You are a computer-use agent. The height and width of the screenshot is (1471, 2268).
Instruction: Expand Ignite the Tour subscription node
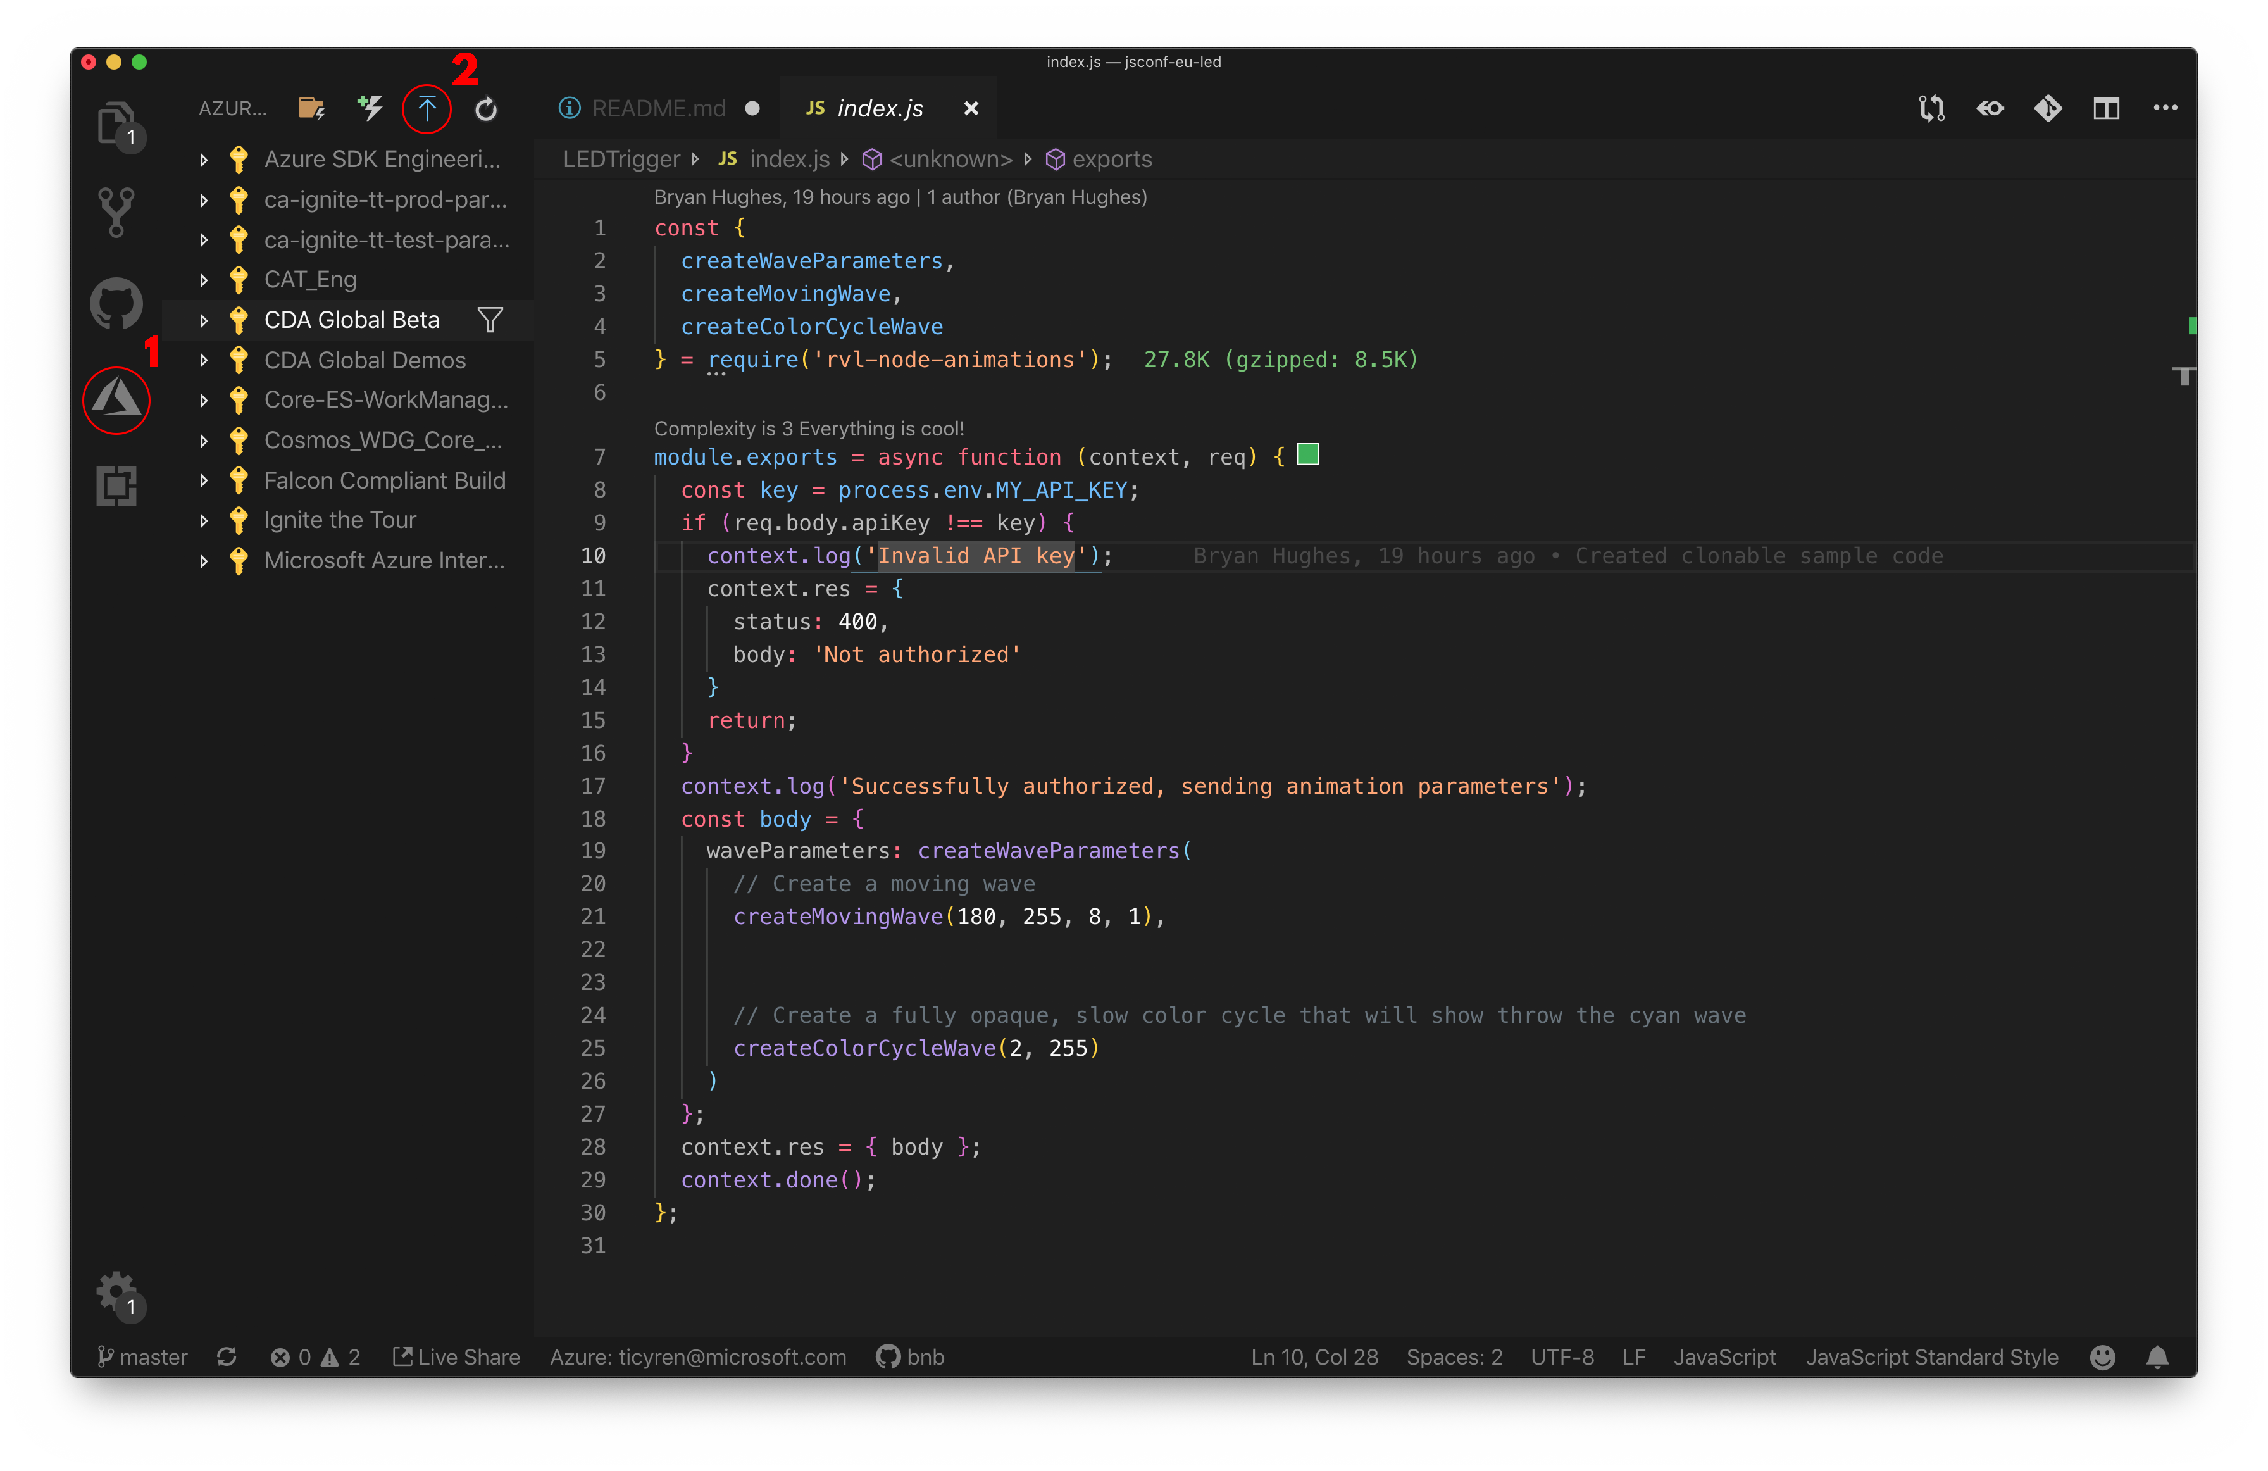point(203,520)
